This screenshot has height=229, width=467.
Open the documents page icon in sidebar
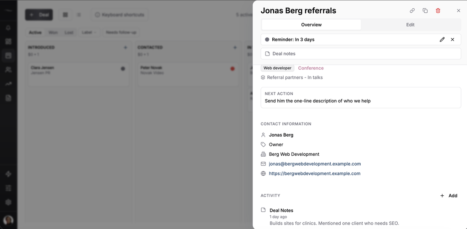pyautogui.click(x=8, y=98)
